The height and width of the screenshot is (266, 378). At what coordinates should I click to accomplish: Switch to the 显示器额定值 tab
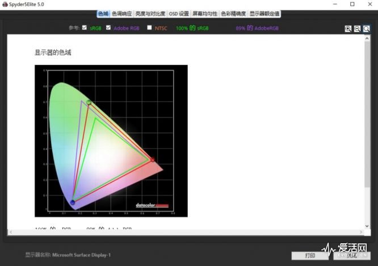point(264,14)
